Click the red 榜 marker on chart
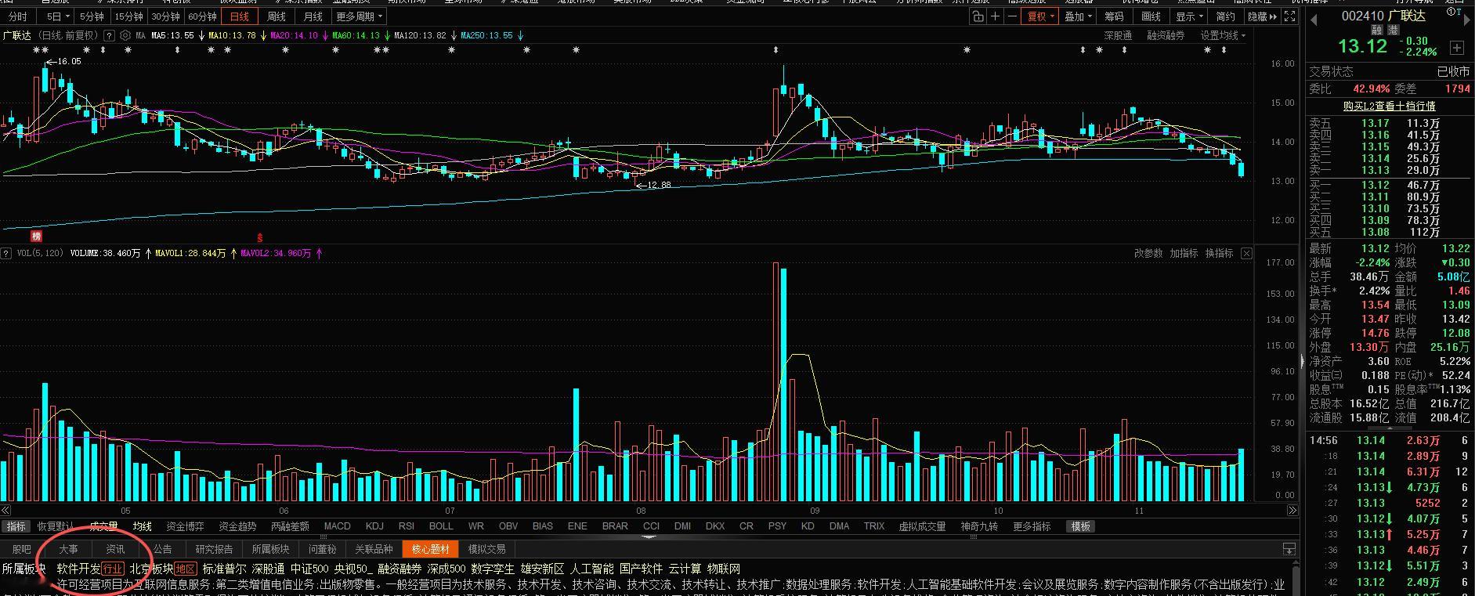This screenshot has width=1475, height=596. (x=36, y=236)
